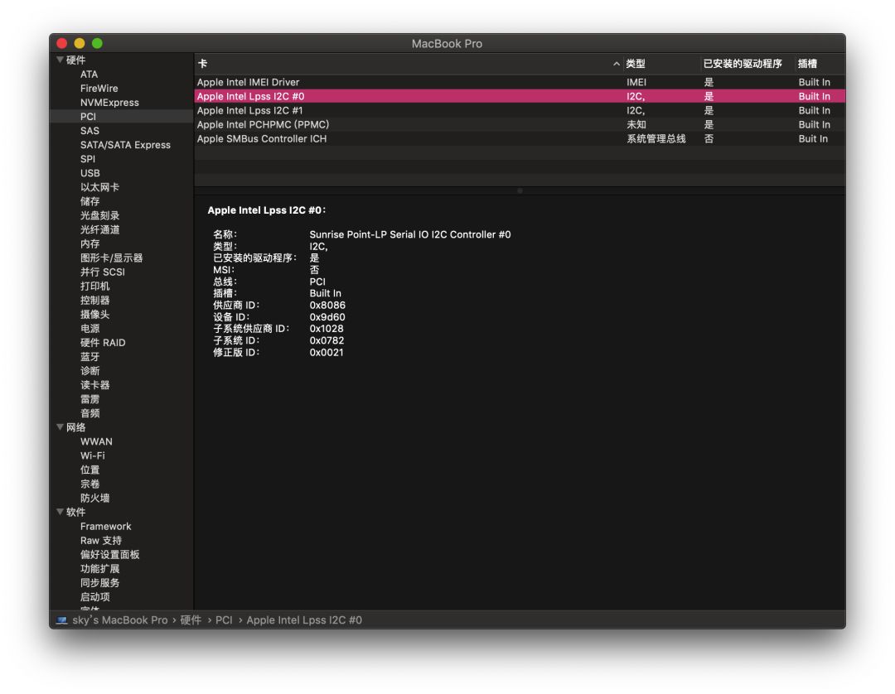Select Apple Intel Lpss I2C #0 row
The height and width of the screenshot is (694, 895).
[520, 96]
